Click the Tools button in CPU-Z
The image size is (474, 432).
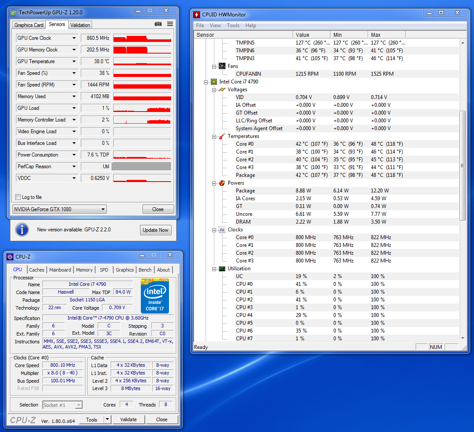click(x=92, y=419)
